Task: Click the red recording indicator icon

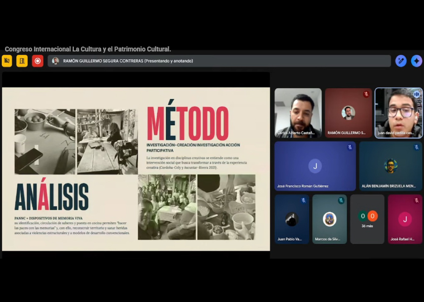Action: [38, 61]
